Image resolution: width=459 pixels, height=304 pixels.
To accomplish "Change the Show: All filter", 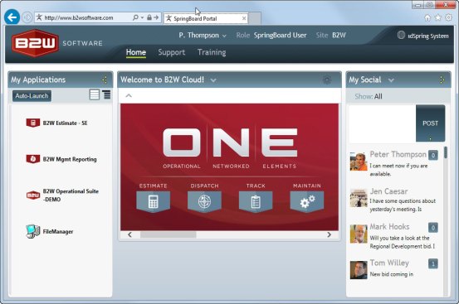I will click(369, 96).
